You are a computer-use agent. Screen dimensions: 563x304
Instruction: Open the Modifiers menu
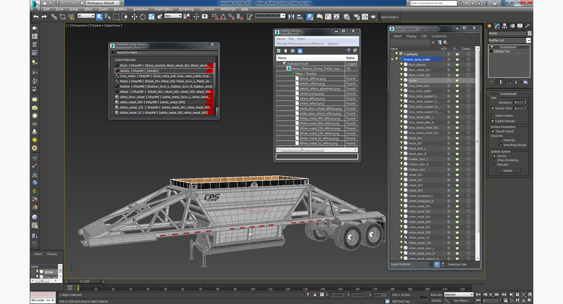click(121, 9)
